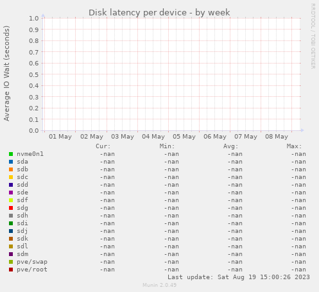Click the Munin 2.0.49 version text
The height and width of the screenshot is (292, 319).
coord(159,285)
